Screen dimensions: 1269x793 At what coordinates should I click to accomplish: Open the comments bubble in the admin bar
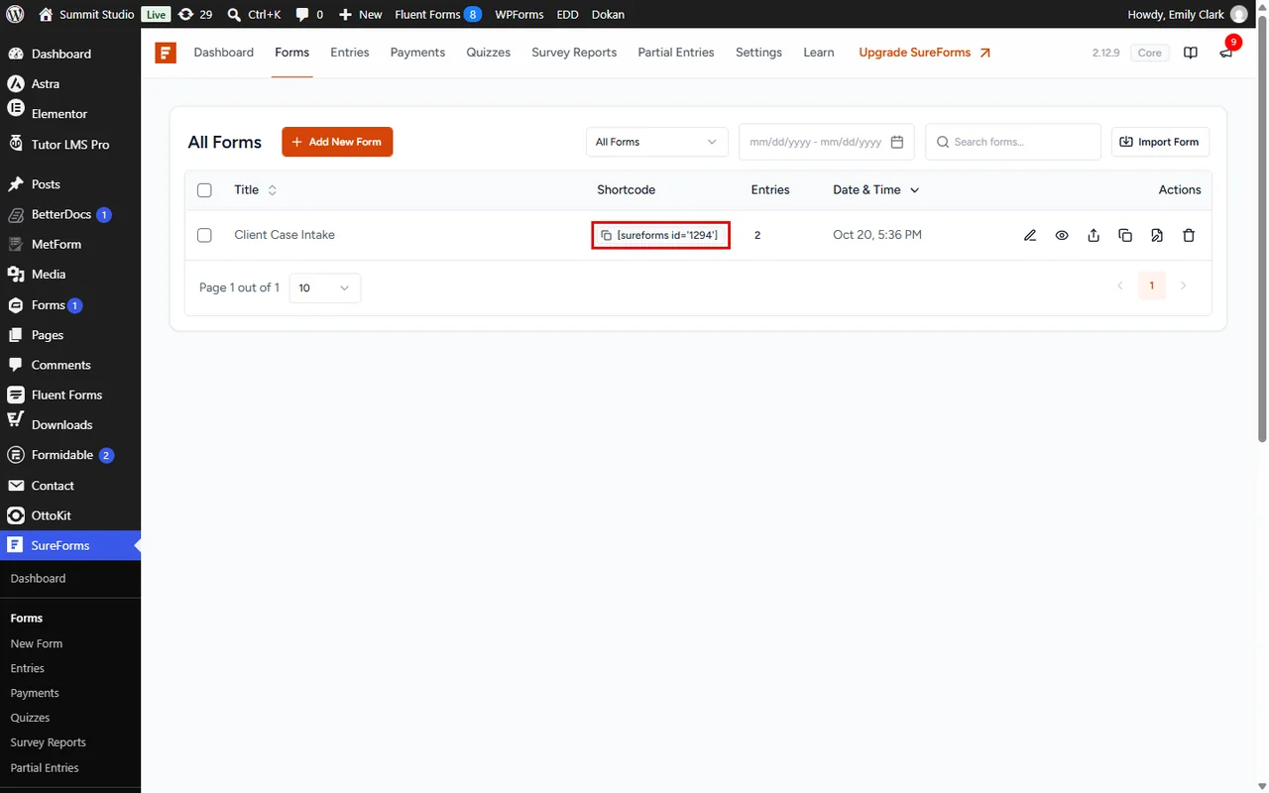309,15
